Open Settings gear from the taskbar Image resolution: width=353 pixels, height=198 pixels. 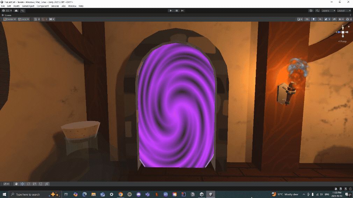(x=111, y=195)
